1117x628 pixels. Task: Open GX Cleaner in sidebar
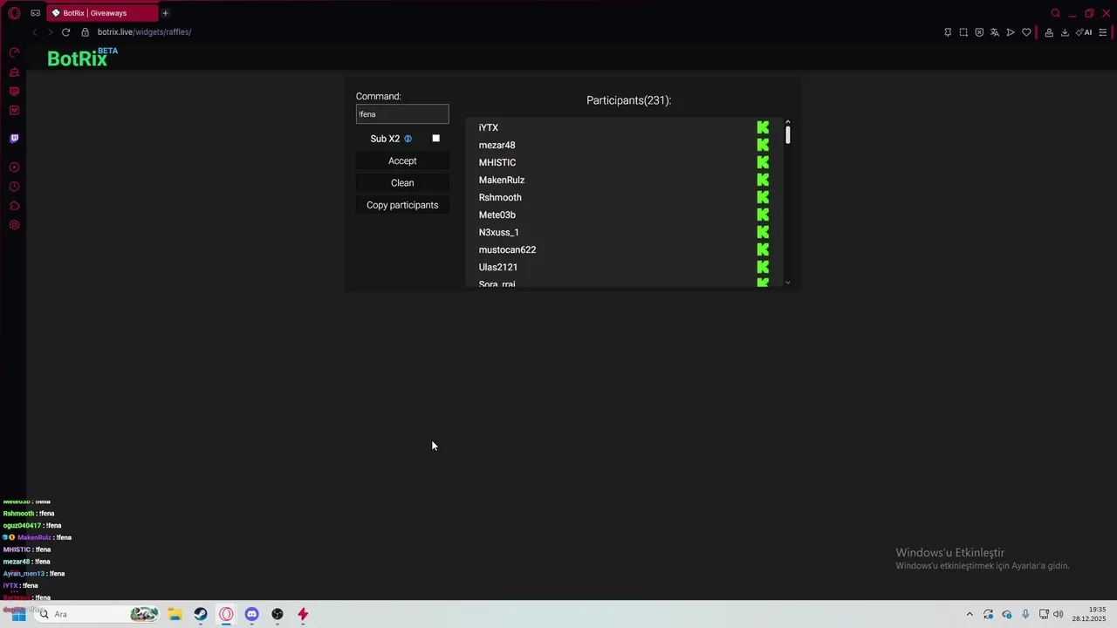[x=14, y=72]
